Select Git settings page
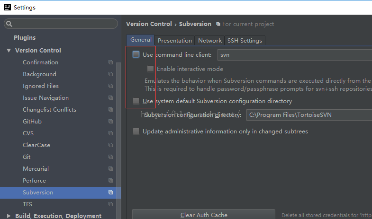 (27, 157)
